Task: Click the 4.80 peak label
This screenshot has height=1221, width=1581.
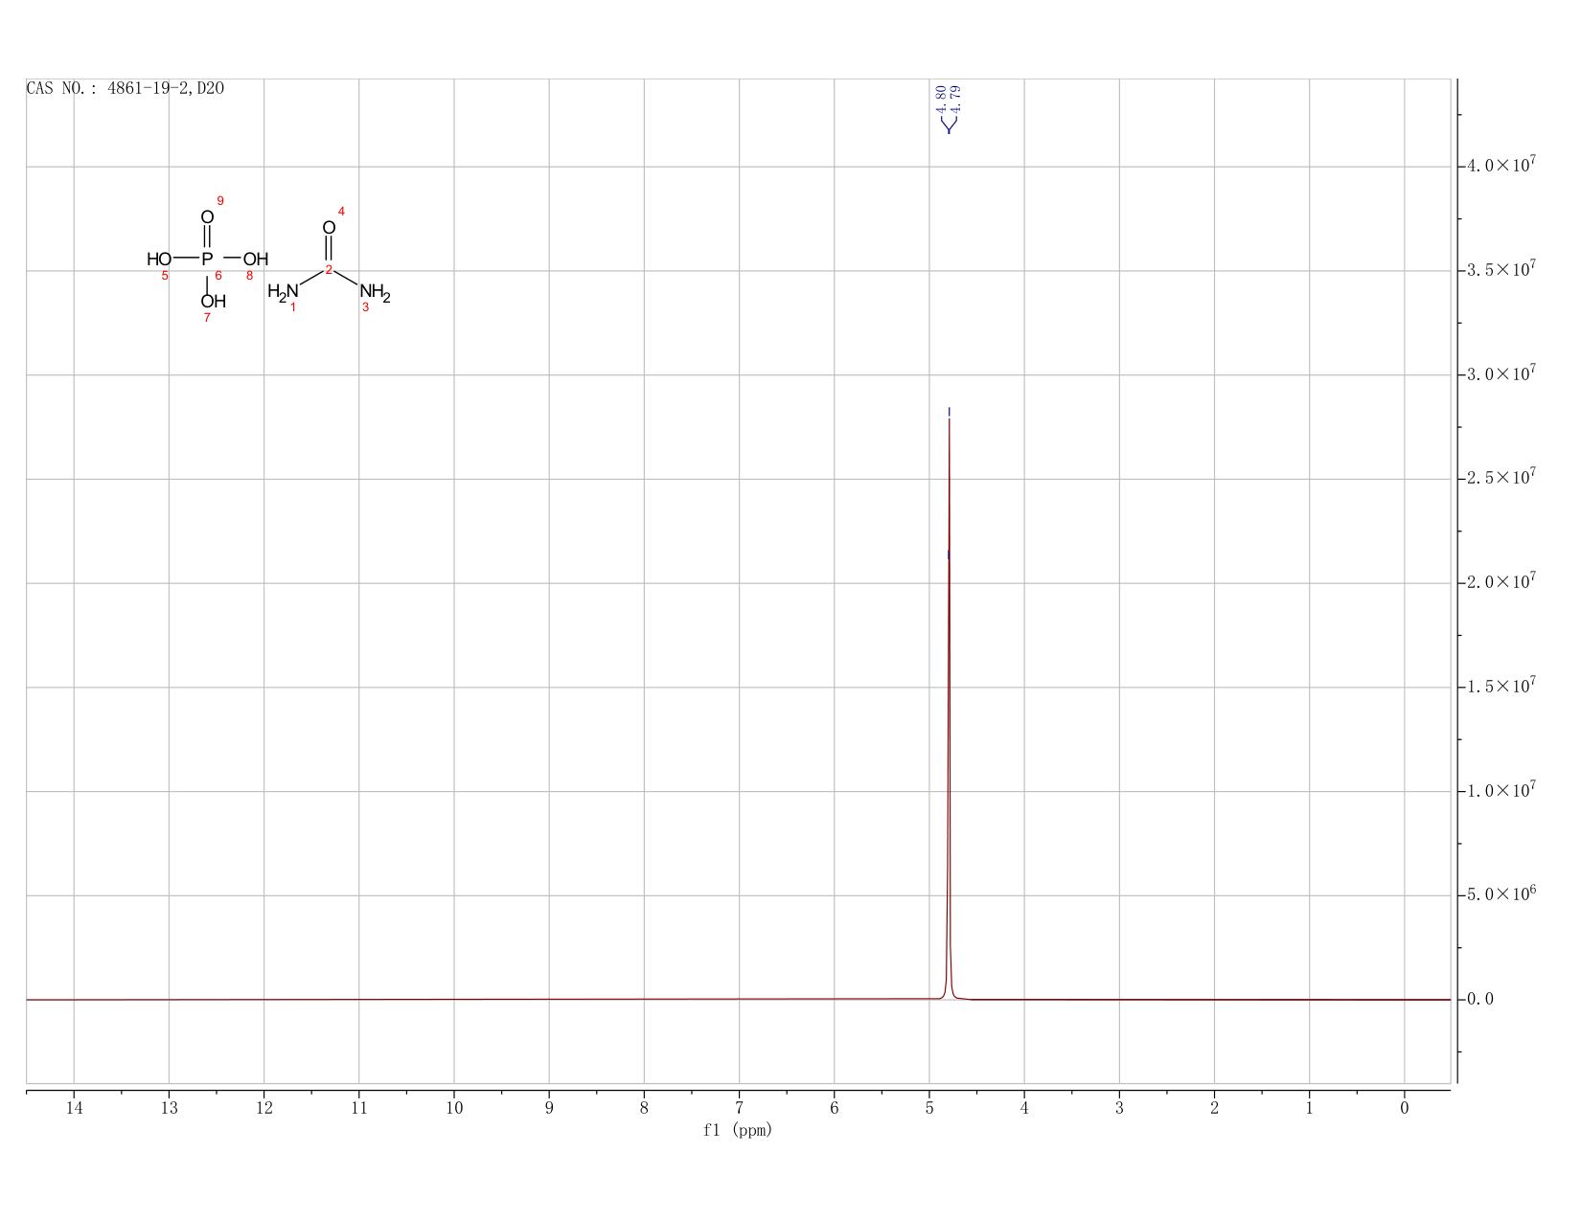Action: coord(941,99)
